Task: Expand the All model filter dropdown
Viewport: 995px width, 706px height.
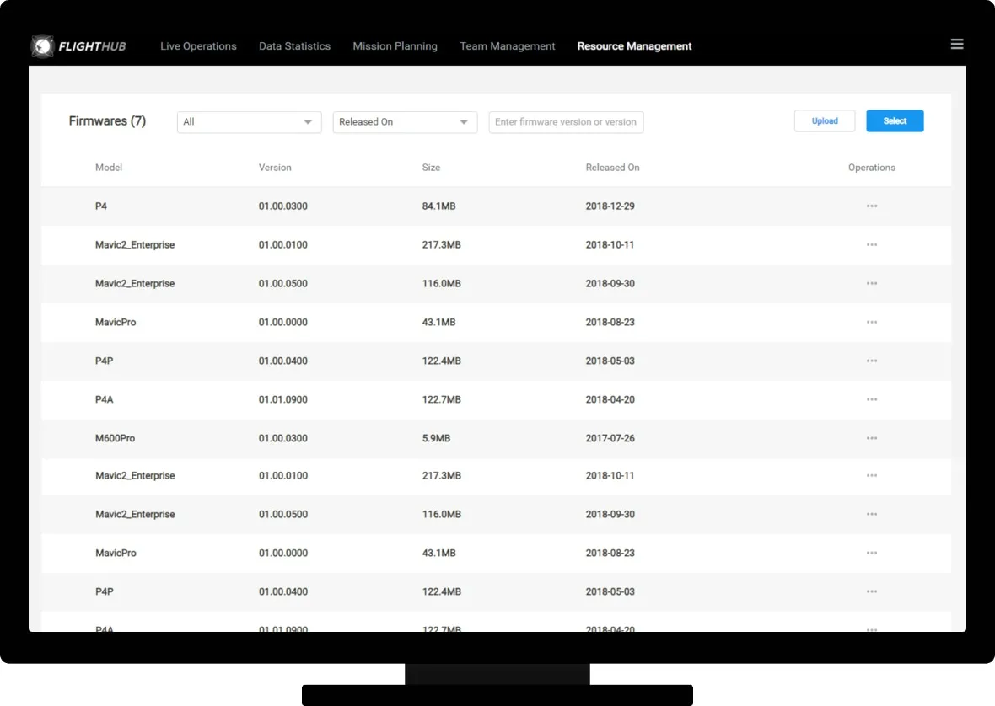Action: (x=249, y=122)
